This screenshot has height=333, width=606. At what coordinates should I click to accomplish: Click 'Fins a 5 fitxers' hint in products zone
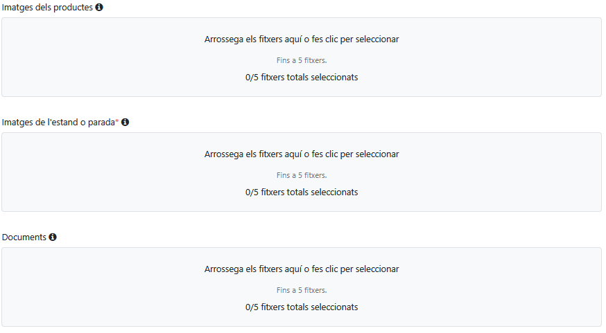pyautogui.click(x=302, y=60)
